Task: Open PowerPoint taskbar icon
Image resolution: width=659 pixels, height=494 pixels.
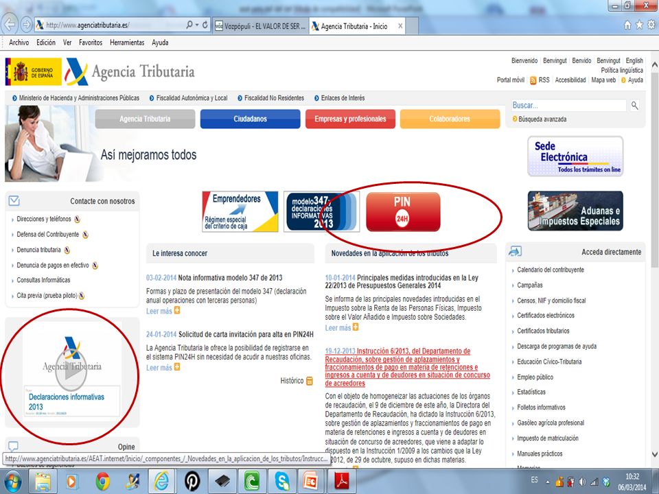Action: click(312, 482)
